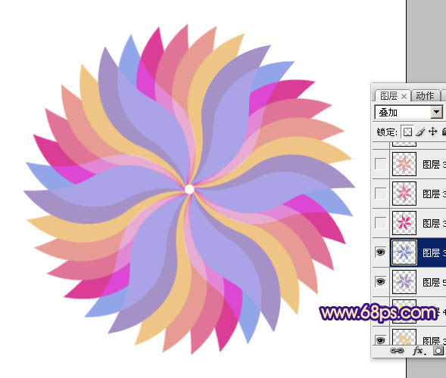Click the 叠加 blend mode combo box
Image resolution: width=446 pixels, height=378 pixels.
(408, 113)
